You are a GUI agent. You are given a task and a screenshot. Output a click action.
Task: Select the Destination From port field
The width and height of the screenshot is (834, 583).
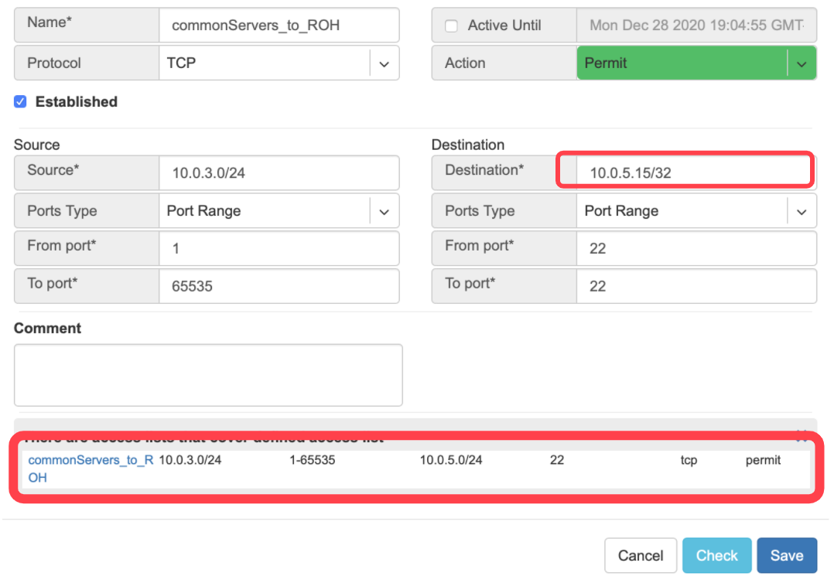click(x=696, y=249)
